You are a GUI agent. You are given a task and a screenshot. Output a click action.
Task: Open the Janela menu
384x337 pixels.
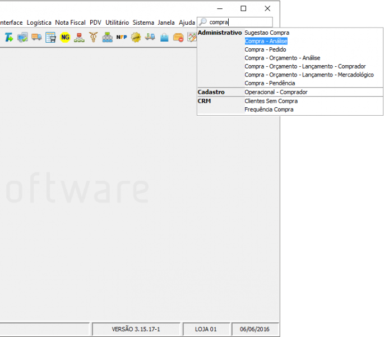pos(166,22)
